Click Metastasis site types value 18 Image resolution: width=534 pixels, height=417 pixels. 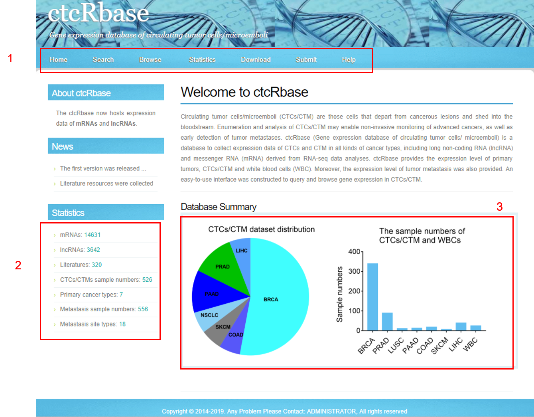(122, 324)
